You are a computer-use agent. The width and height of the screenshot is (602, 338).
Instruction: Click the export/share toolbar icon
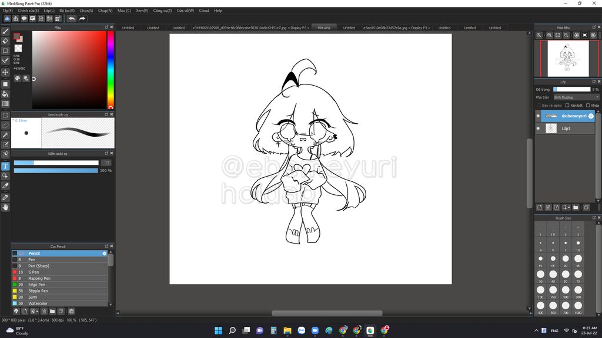tap(16, 18)
